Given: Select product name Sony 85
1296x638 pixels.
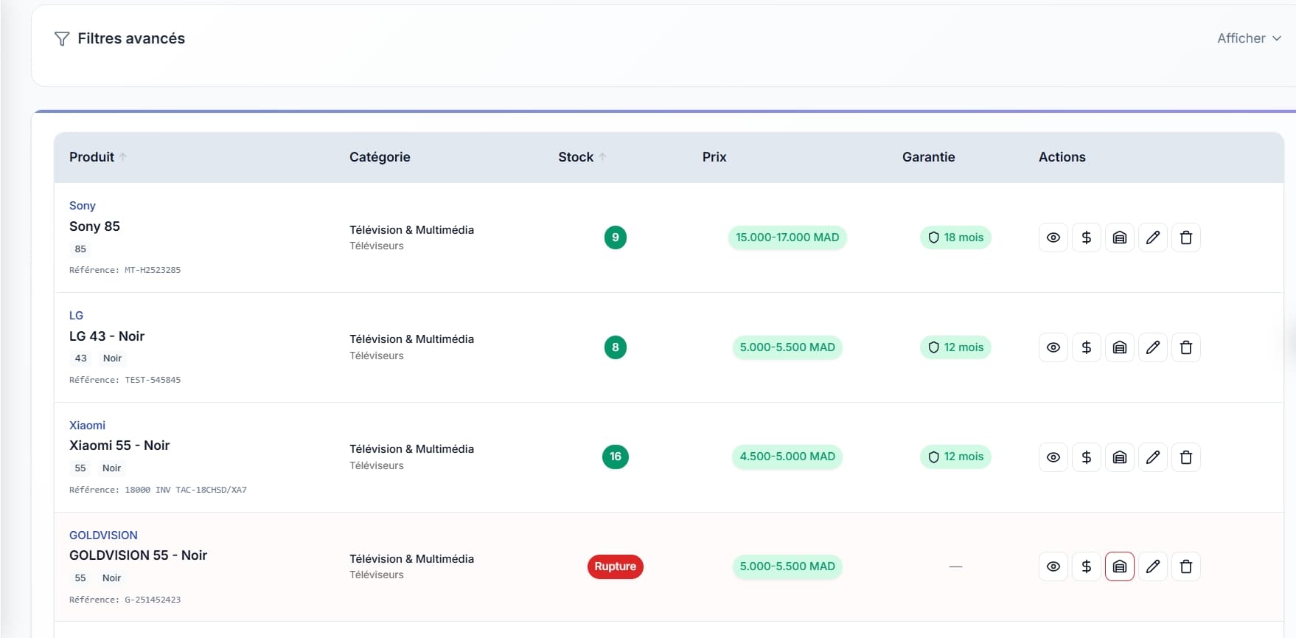Looking at the screenshot, I should 94,226.
